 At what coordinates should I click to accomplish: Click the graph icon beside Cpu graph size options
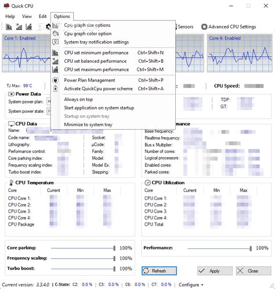click(55, 25)
